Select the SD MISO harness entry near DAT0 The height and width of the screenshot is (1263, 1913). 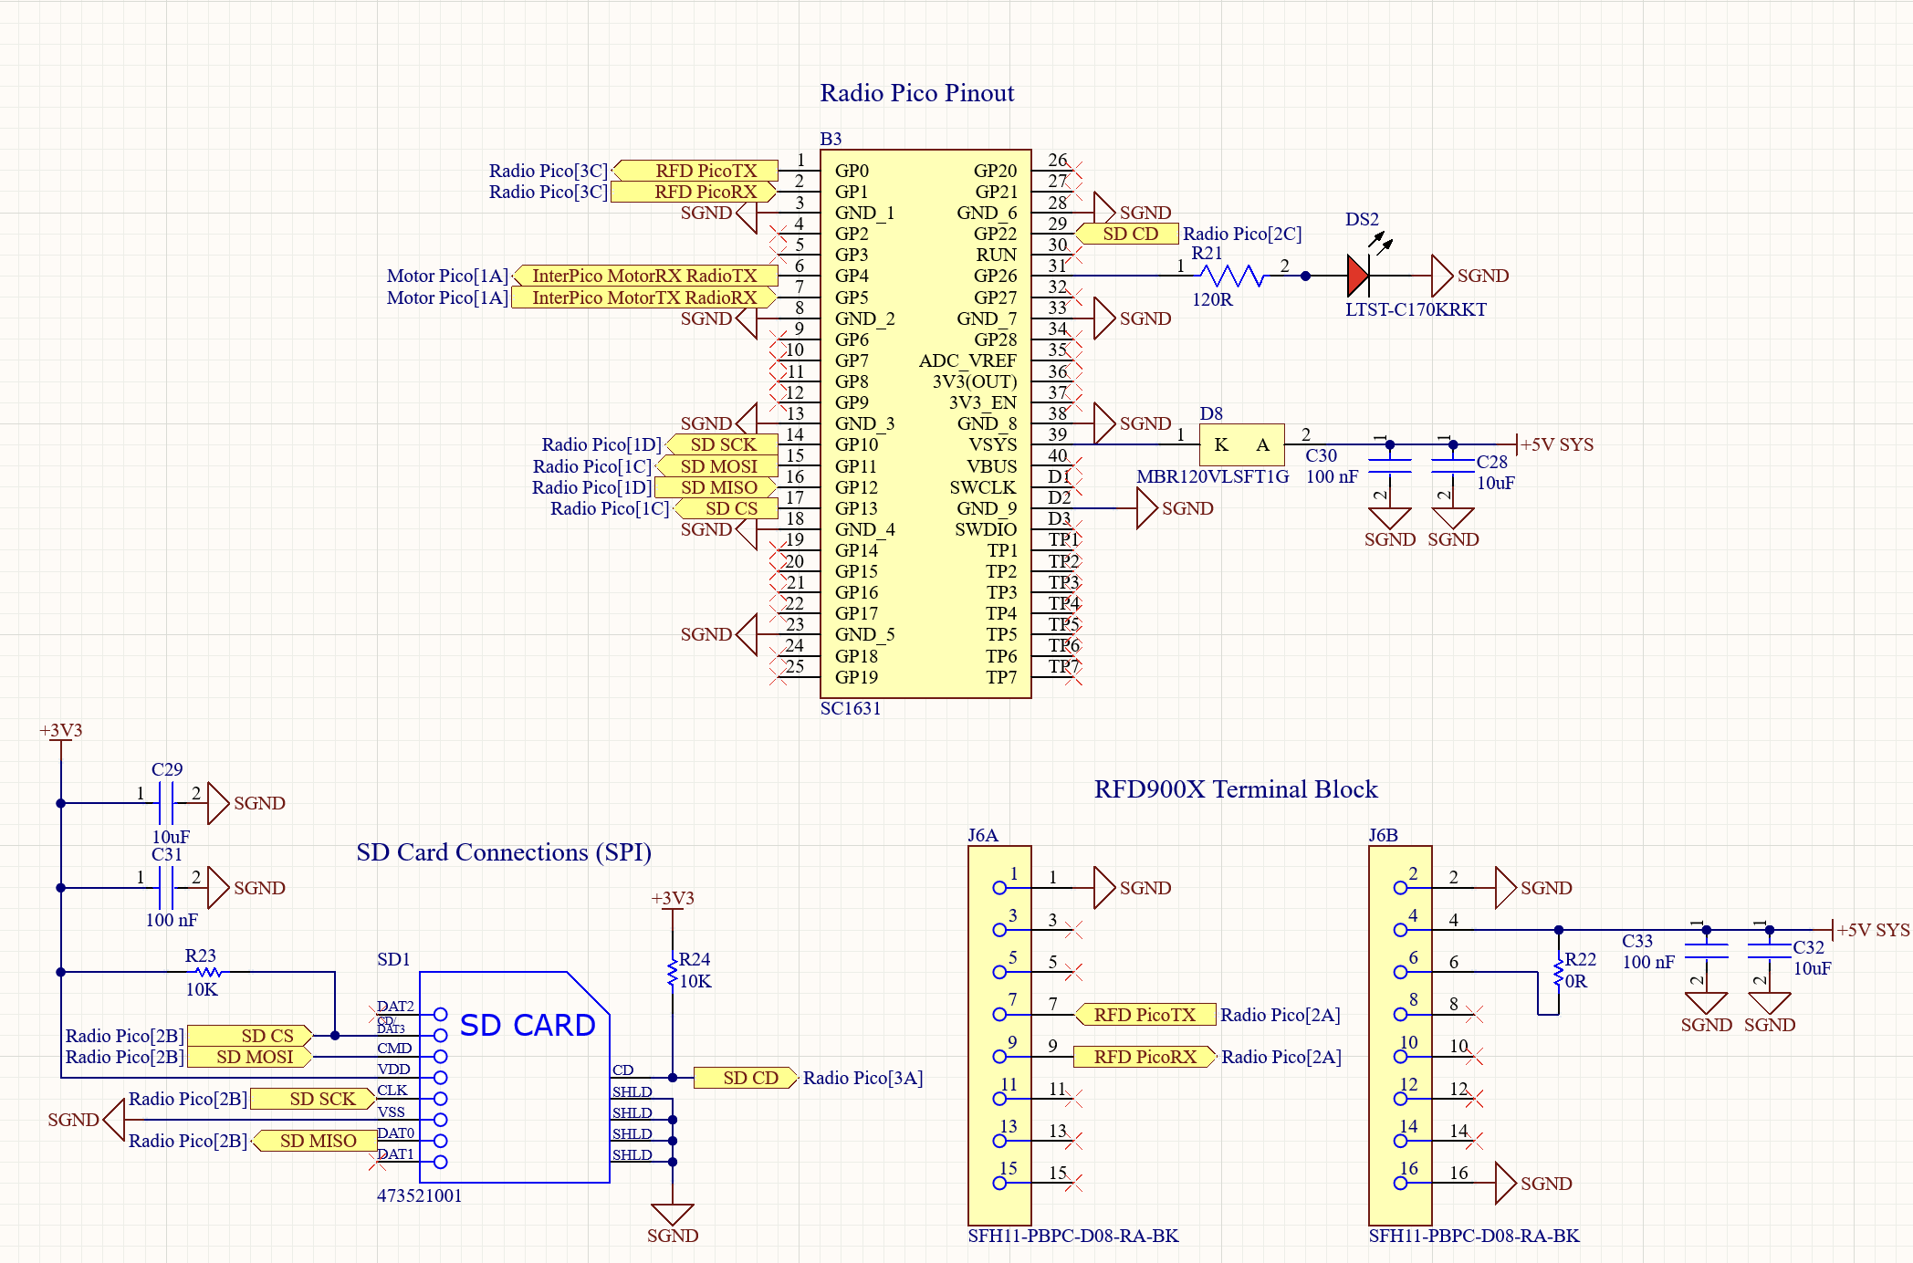(317, 1141)
